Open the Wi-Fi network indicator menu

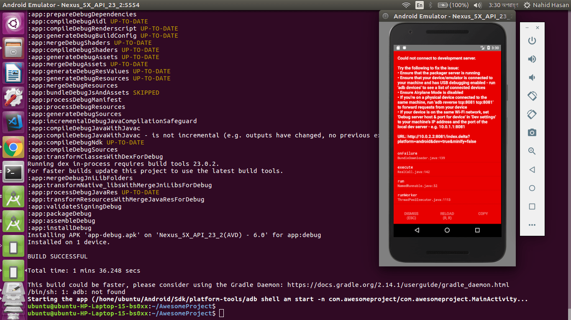coord(406,5)
